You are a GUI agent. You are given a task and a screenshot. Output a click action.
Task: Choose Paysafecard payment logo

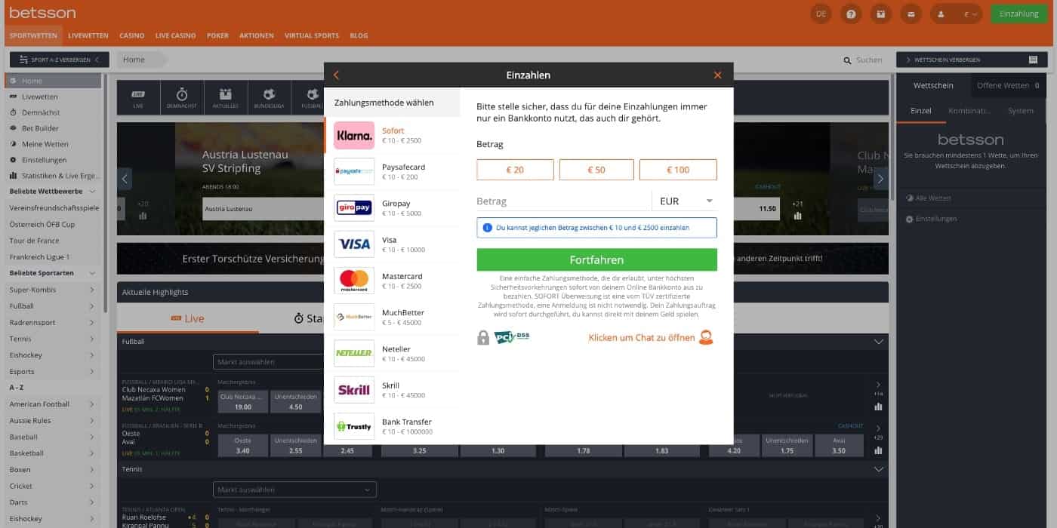click(x=354, y=172)
